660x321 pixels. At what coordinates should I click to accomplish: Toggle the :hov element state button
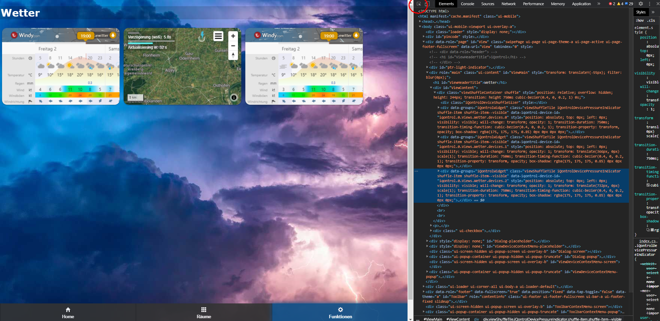click(x=640, y=20)
